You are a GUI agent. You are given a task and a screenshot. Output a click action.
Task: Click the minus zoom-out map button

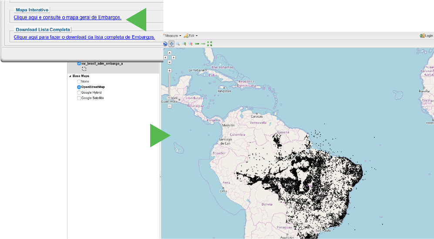tap(169, 106)
